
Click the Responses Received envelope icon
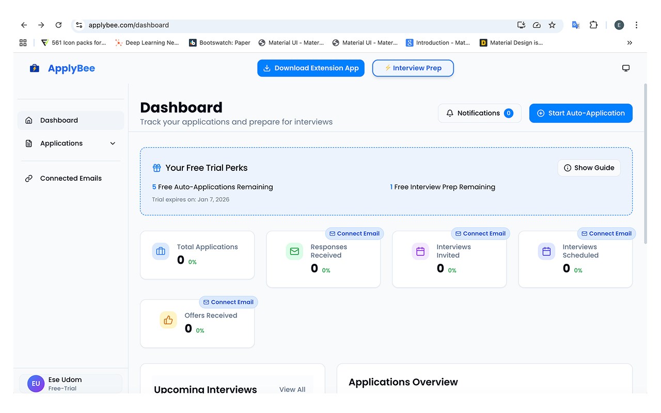pos(294,251)
